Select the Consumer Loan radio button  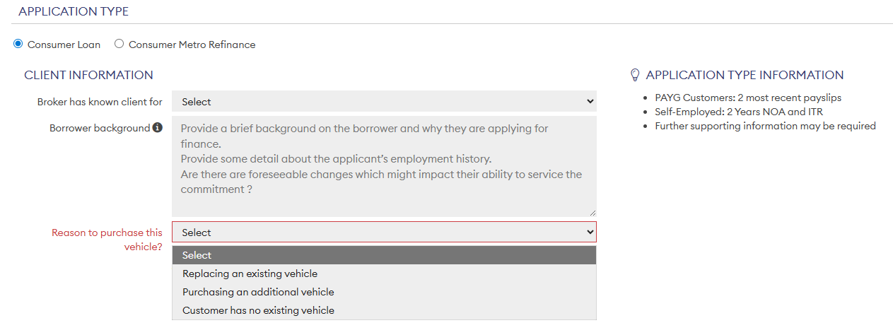click(x=18, y=44)
